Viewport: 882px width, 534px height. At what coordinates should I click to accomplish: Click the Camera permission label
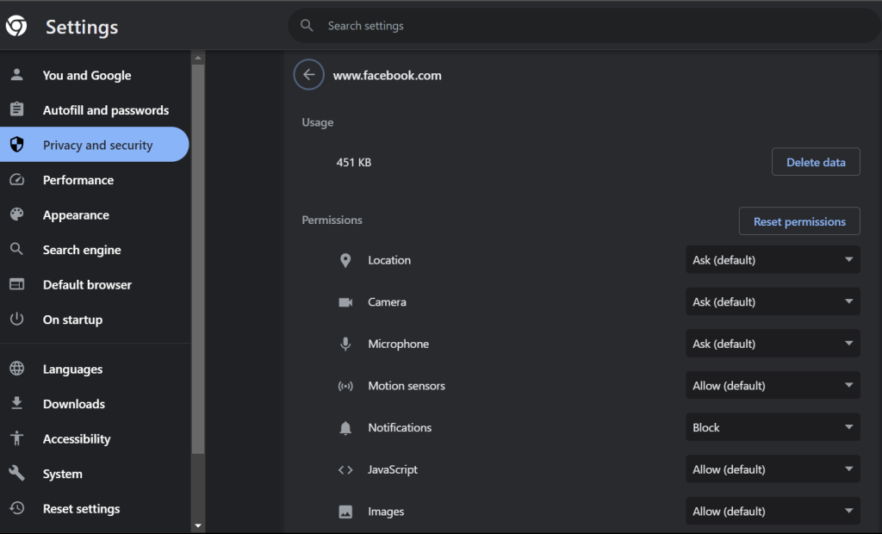[x=387, y=301]
